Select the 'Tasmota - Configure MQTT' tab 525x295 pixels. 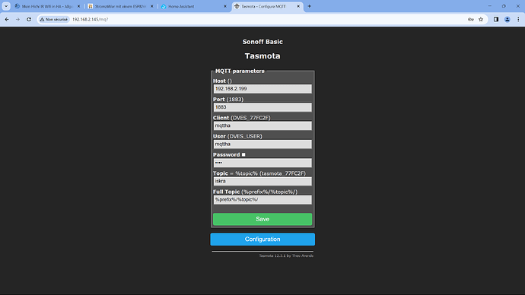[266, 6]
